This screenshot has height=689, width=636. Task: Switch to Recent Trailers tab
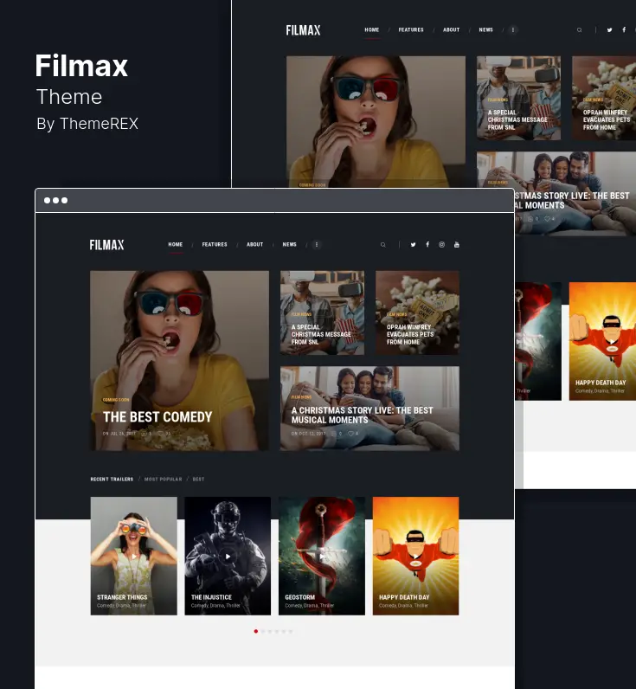pyautogui.click(x=112, y=479)
